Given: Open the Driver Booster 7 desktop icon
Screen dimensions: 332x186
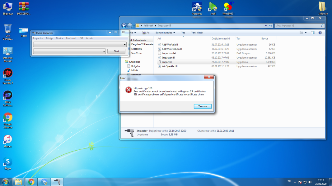Looking at the screenshot, I should point(8,76).
